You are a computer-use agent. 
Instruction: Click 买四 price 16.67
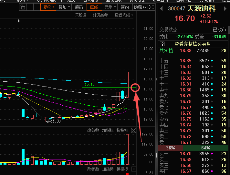tap(186, 171)
